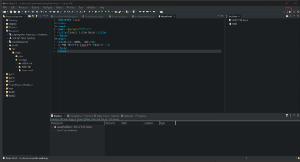Expand the Deployment Descriptor: frontend node
The height and width of the screenshot is (162, 300).
click(7, 34)
